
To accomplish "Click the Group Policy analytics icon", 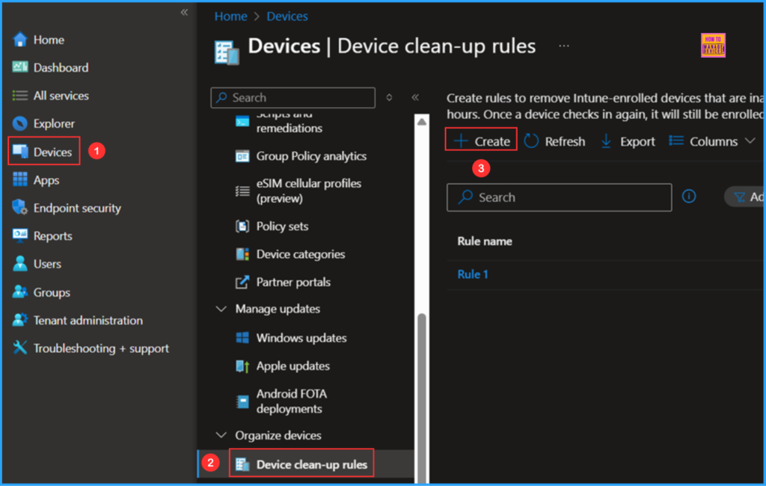I will click(x=242, y=156).
